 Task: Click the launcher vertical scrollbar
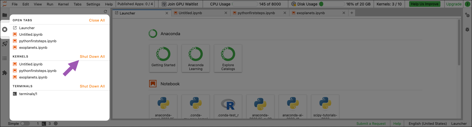459,42
